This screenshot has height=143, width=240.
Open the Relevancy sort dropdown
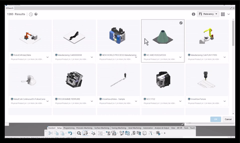coord(208,14)
